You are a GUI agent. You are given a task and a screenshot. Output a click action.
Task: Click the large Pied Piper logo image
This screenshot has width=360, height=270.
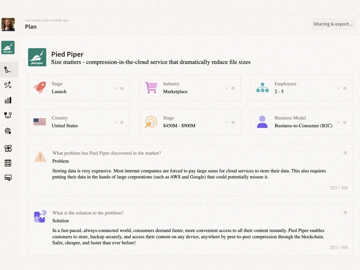point(37,57)
